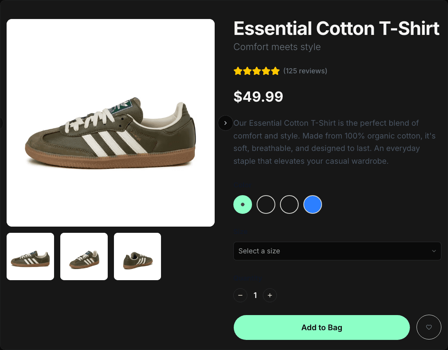
Task: Select the back-view shoe thumbnail
Action: pos(137,256)
